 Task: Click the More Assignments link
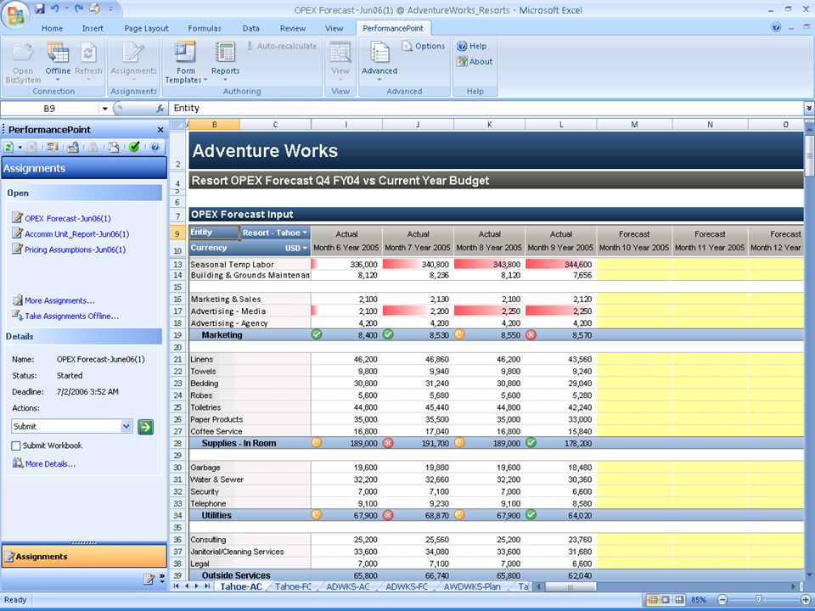59,300
